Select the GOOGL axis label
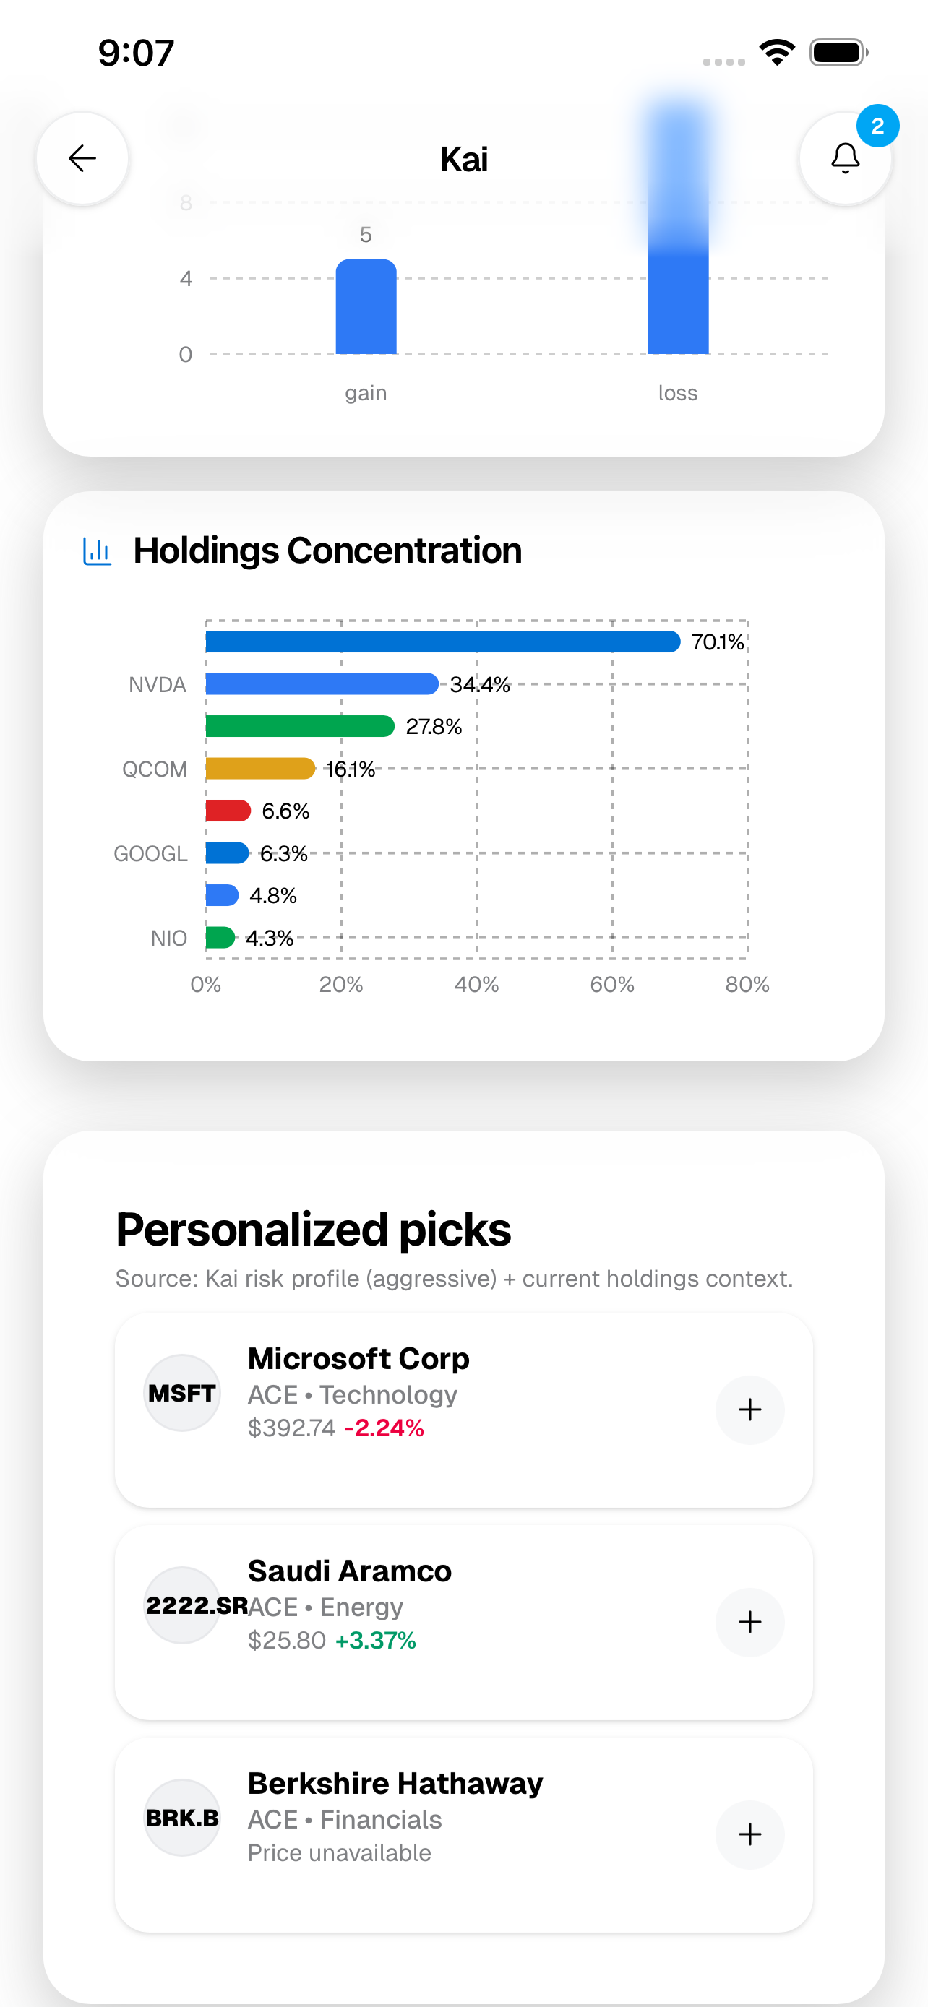 [x=150, y=853]
